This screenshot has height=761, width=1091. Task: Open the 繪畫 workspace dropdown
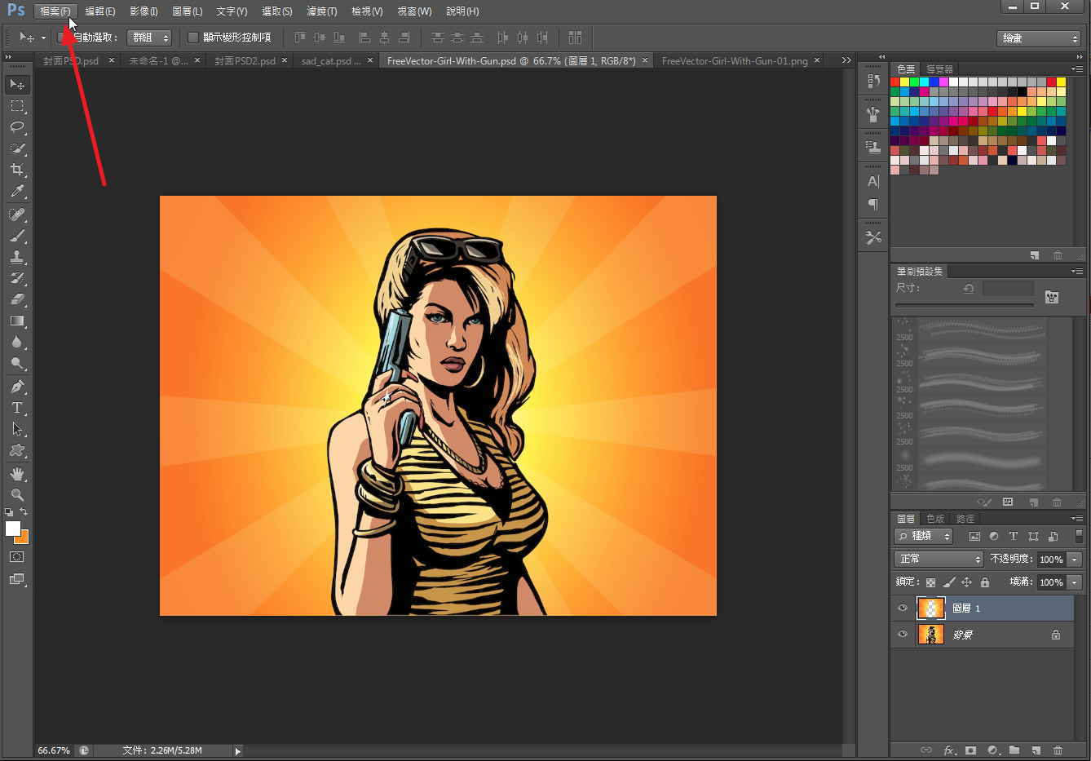(1039, 38)
